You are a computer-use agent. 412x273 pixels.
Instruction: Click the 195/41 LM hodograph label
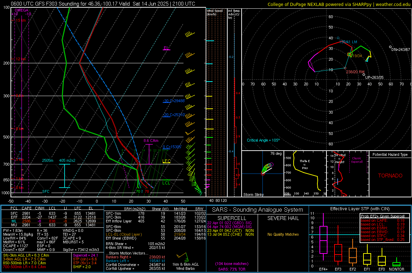348,42
